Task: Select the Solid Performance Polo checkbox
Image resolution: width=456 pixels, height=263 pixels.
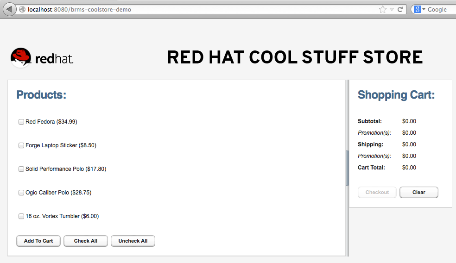Action: tap(21, 169)
